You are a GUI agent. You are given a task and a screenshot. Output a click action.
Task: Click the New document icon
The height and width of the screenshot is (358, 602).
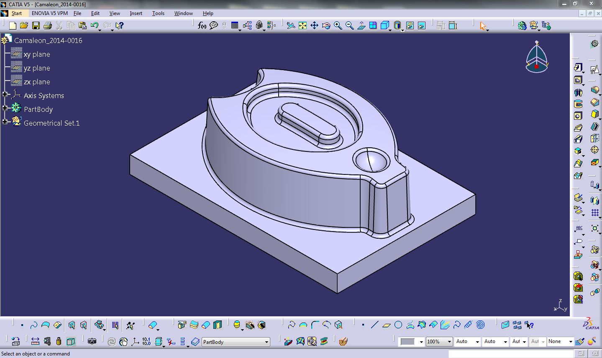[13, 25]
